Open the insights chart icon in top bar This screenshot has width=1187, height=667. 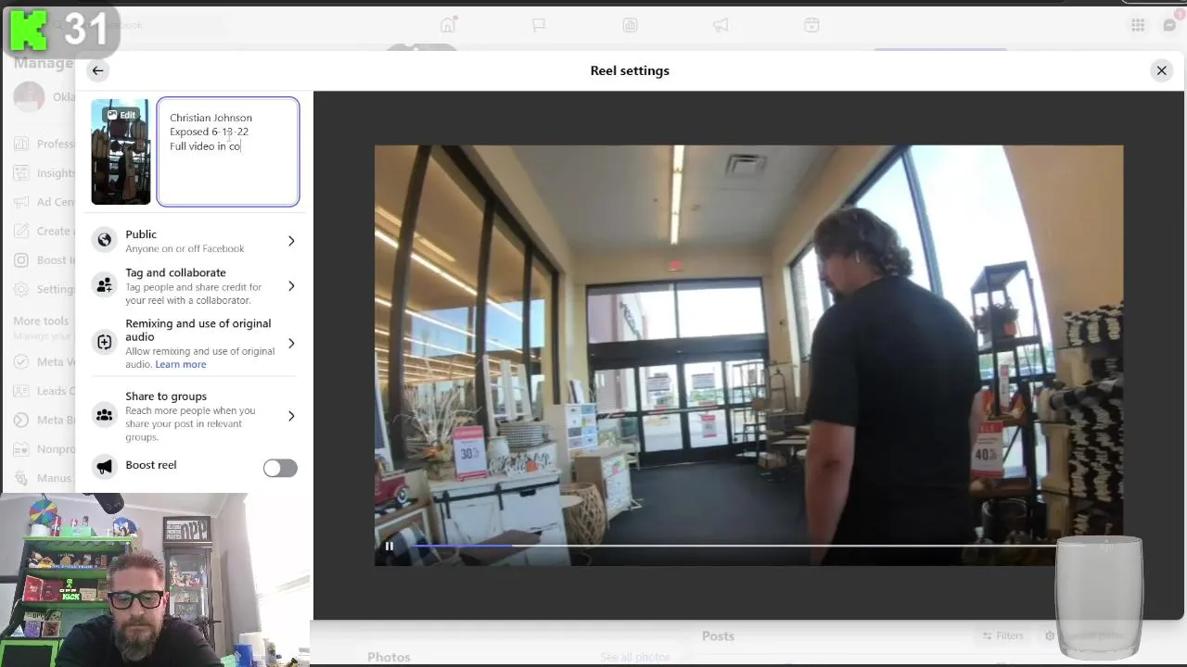pos(630,25)
